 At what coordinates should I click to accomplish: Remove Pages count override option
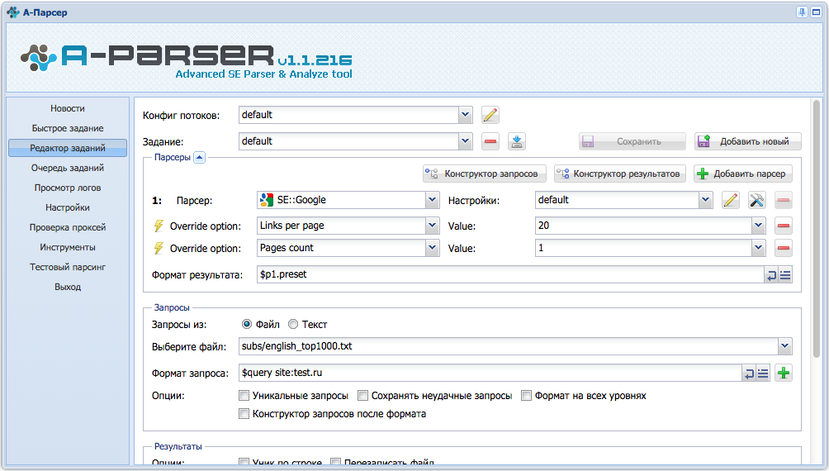pos(784,248)
